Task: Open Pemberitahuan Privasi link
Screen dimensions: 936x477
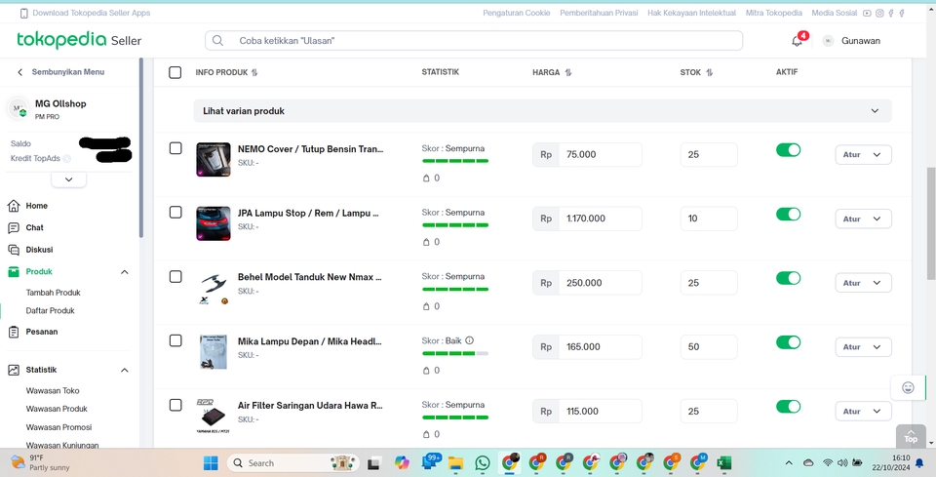Action: (x=599, y=13)
